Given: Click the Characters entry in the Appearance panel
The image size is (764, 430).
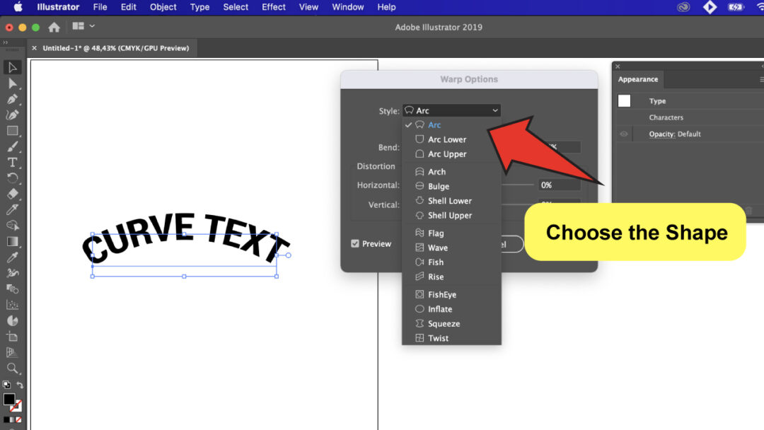Looking at the screenshot, I should [668, 117].
